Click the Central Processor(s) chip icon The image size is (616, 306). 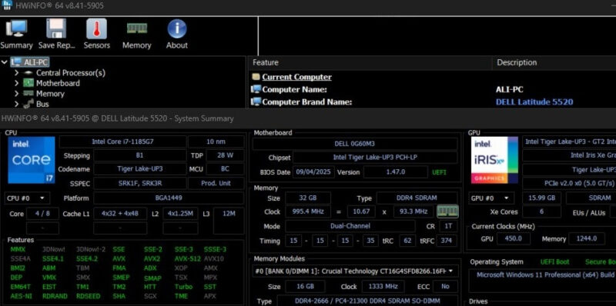tap(28, 73)
